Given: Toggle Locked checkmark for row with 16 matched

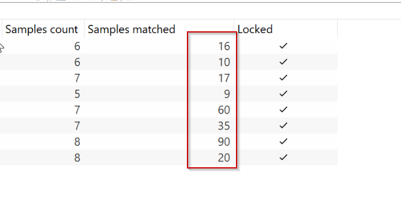Looking at the screenshot, I should (283, 46).
